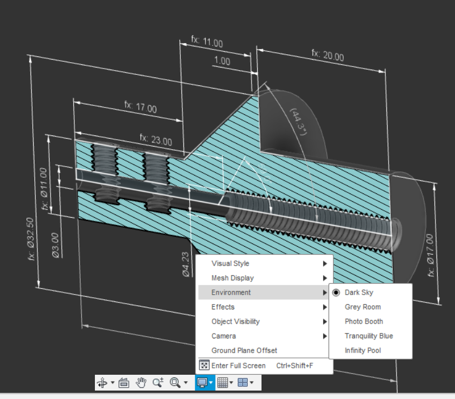
Task: Select the Zoom tool icon
Action: [x=158, y=383]
